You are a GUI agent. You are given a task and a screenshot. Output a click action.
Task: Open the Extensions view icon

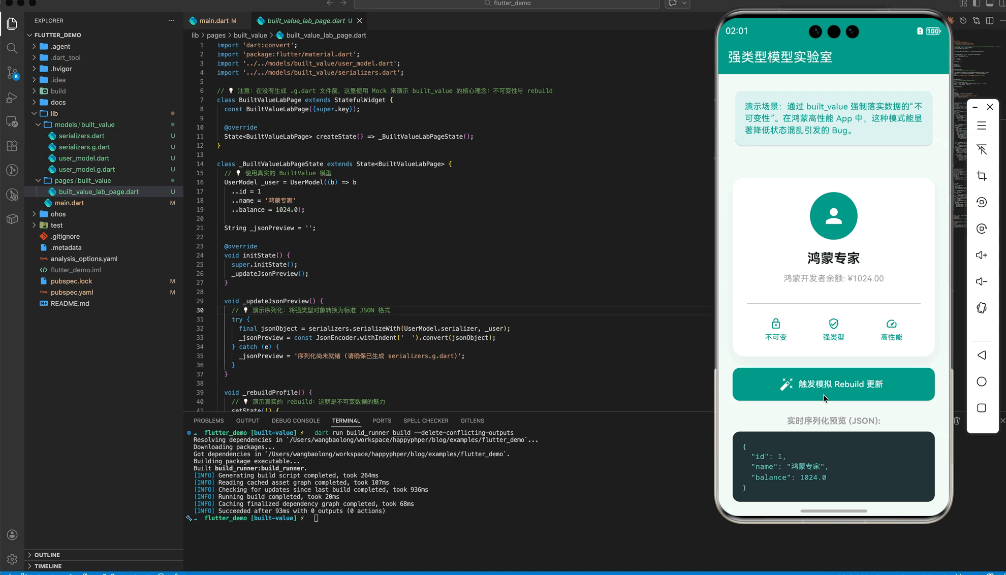click(x=12, y=146)
